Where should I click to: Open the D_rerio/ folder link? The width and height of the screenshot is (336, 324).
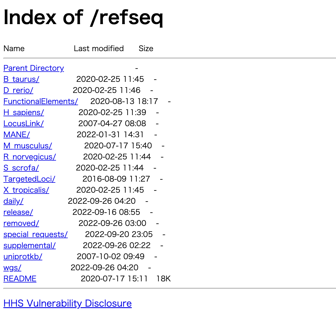click(18, 90)
